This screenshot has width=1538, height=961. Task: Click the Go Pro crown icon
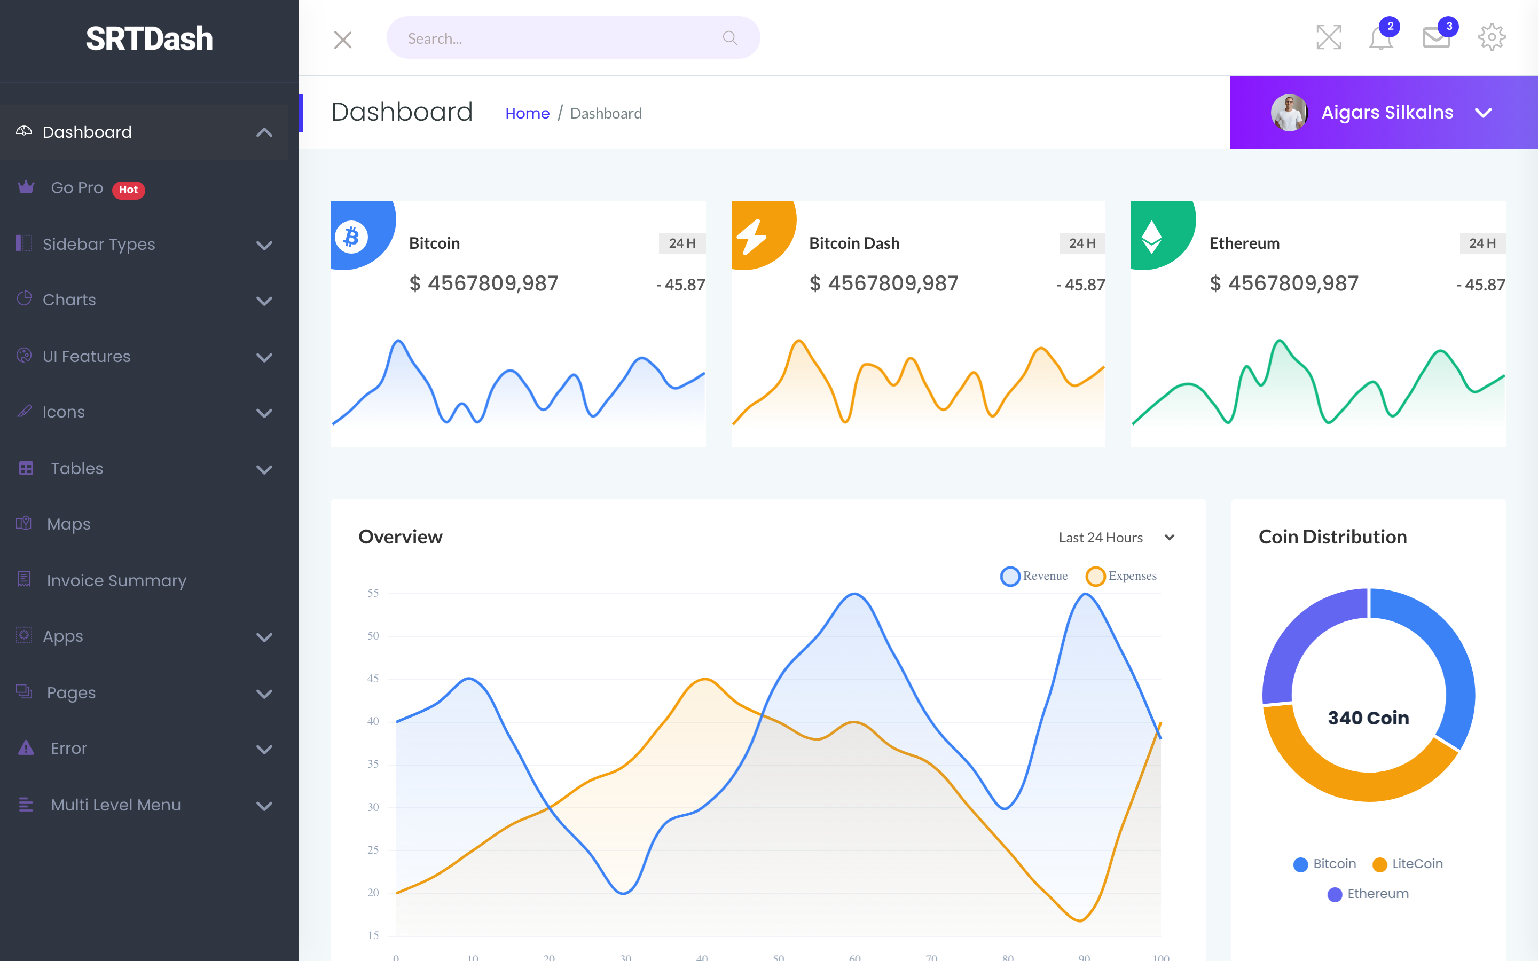[26, 187]
